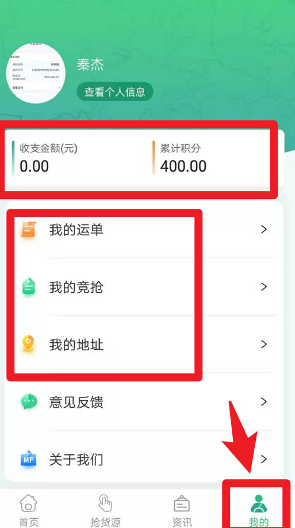
Task: Switch to the 抢货源 tab label
Action: click(105, 522)
